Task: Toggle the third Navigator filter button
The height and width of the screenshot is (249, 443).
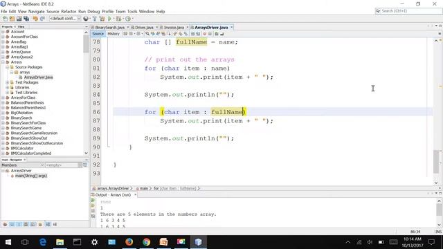Action: click(19, 224)
